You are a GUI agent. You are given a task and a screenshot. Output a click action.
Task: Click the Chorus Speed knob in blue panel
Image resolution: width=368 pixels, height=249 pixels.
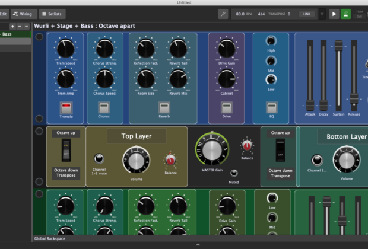tap(104, 78)
